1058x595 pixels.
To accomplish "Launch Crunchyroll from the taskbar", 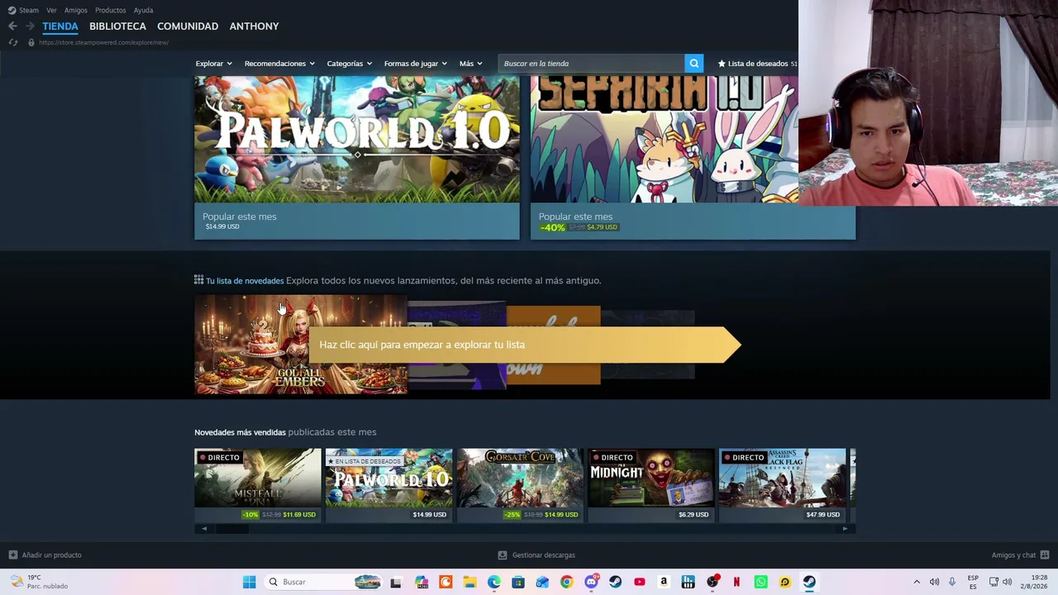I will pos(446,582).
